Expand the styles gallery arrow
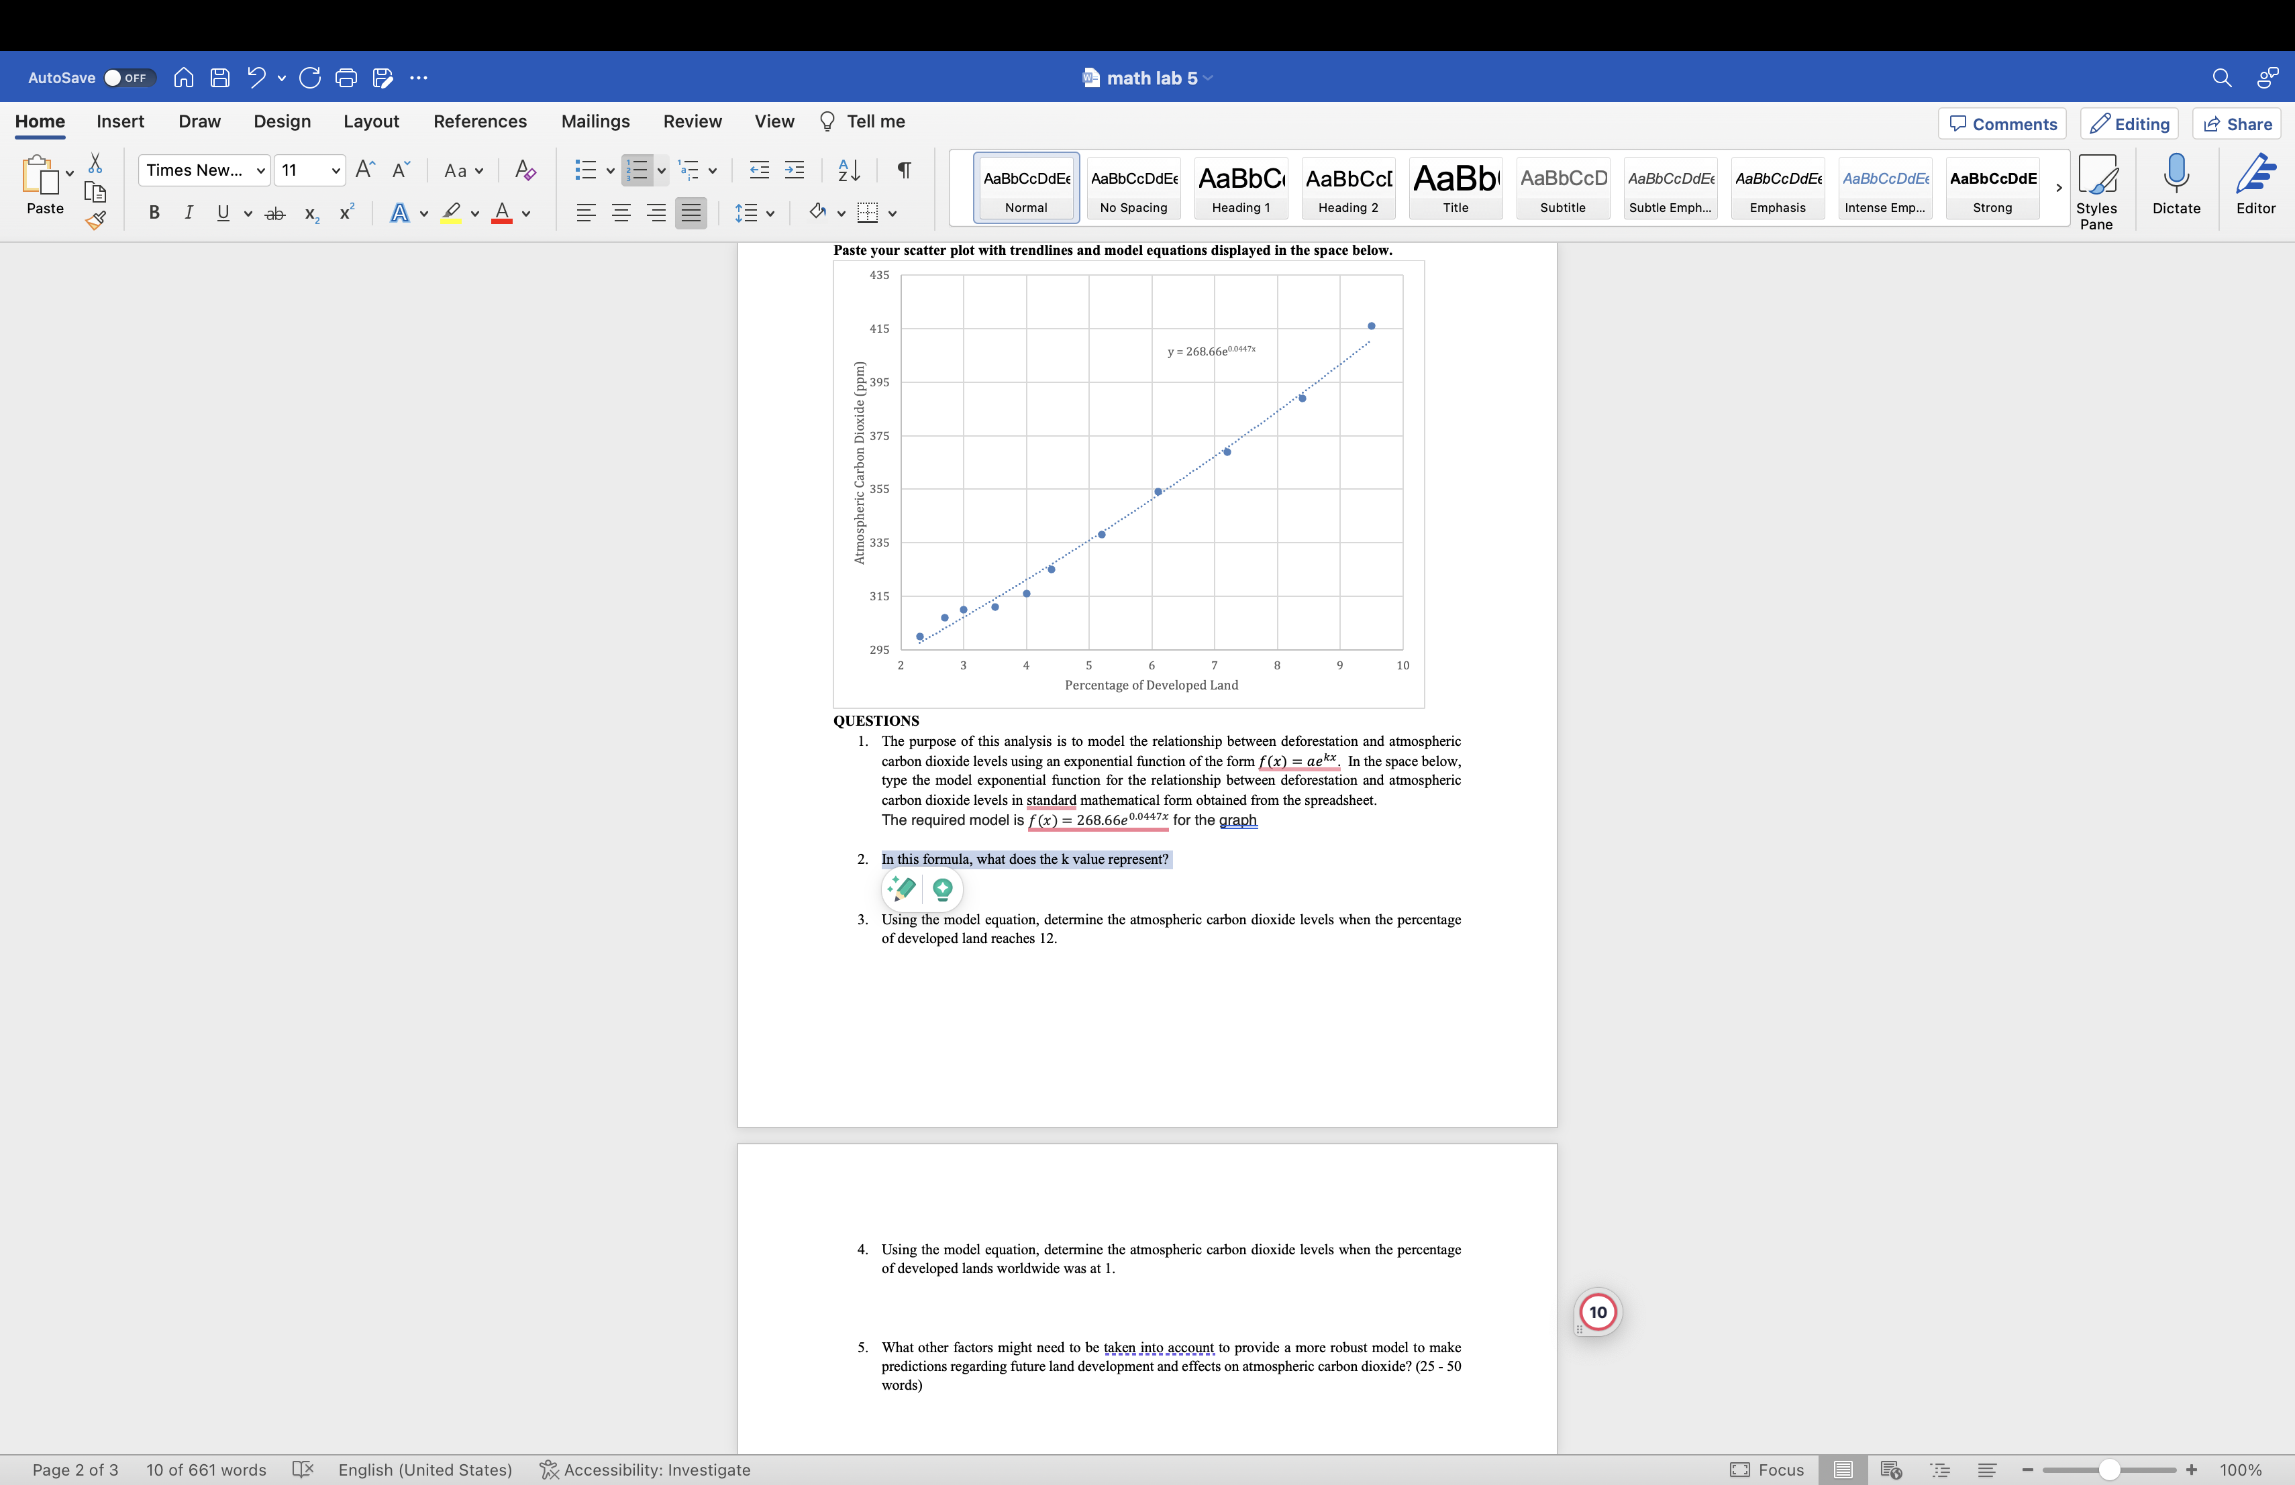Screen dimensions: 2295x1485 pyautogui.click(x=2058, y=188)
